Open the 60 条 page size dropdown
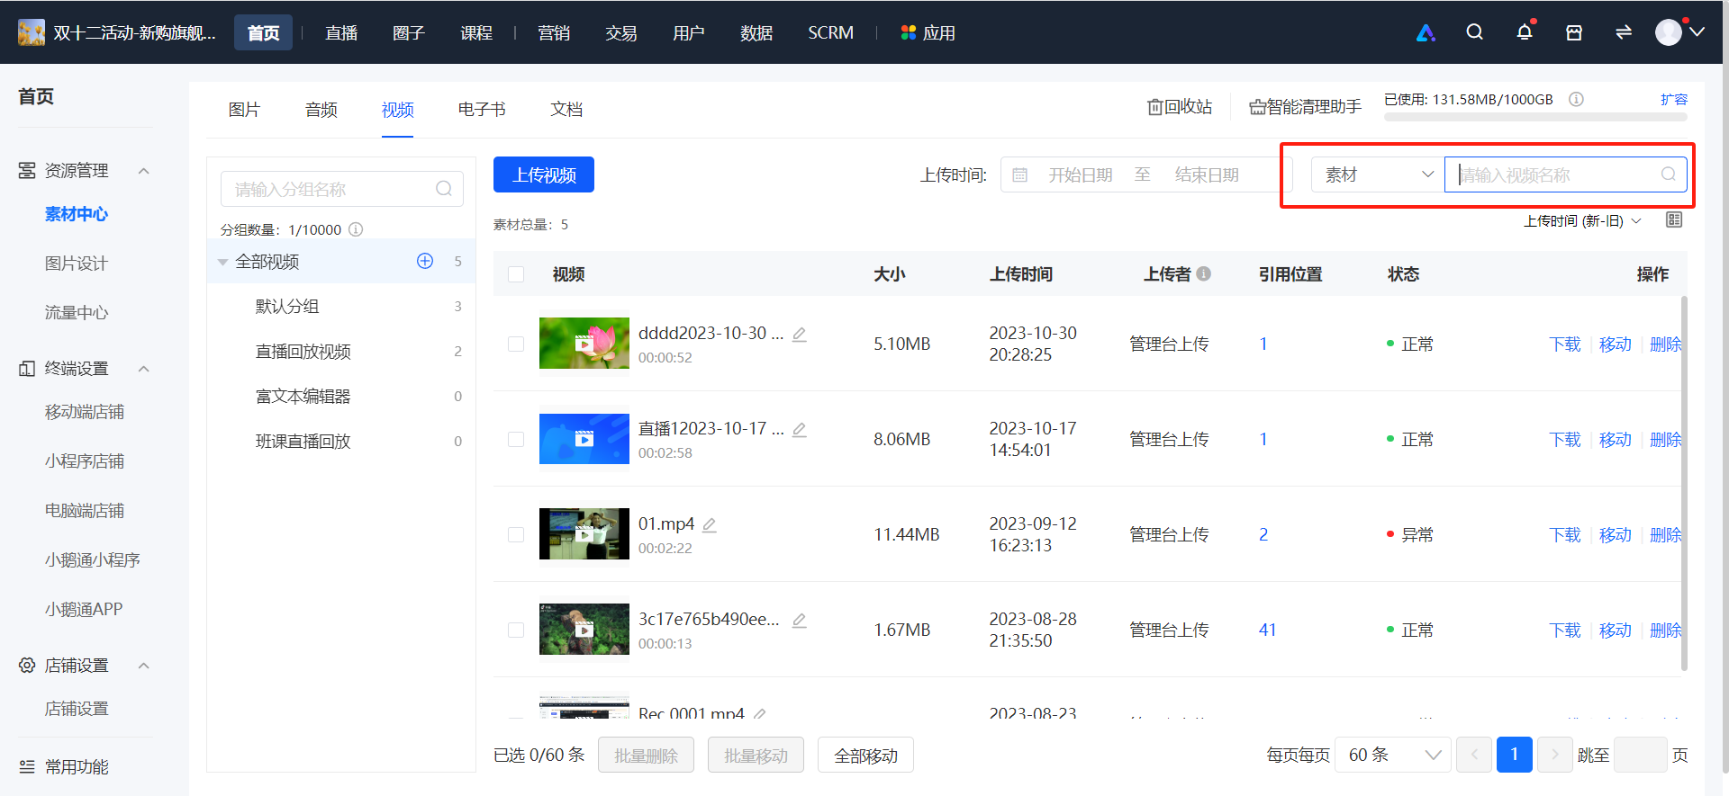This screenshot has width=1729, height=796. (1393, 755)
